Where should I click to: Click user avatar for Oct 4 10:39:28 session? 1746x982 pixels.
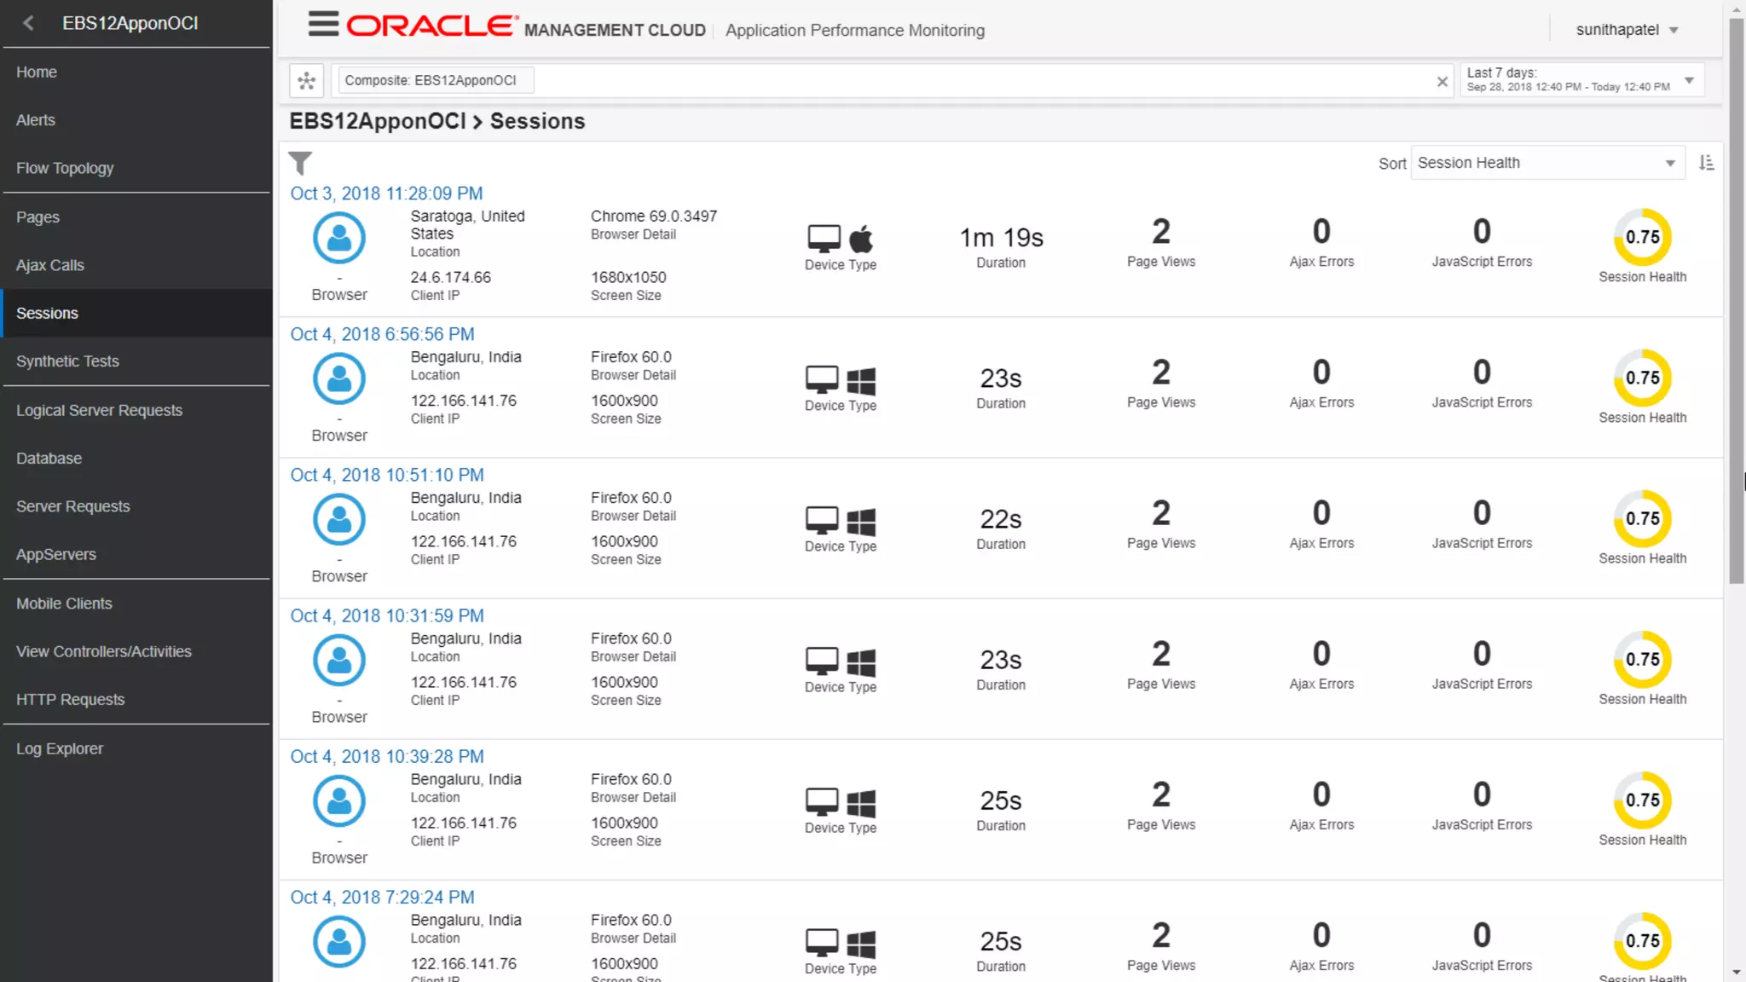[x=339, y=800]
